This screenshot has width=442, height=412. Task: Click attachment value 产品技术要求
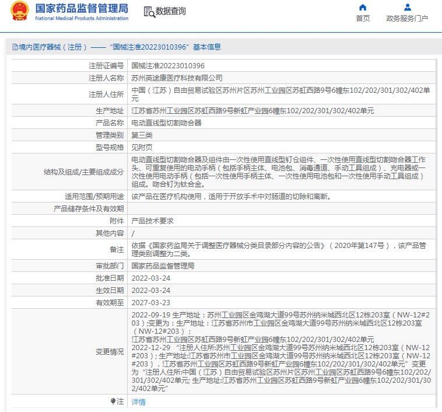(x=153, y=221)
